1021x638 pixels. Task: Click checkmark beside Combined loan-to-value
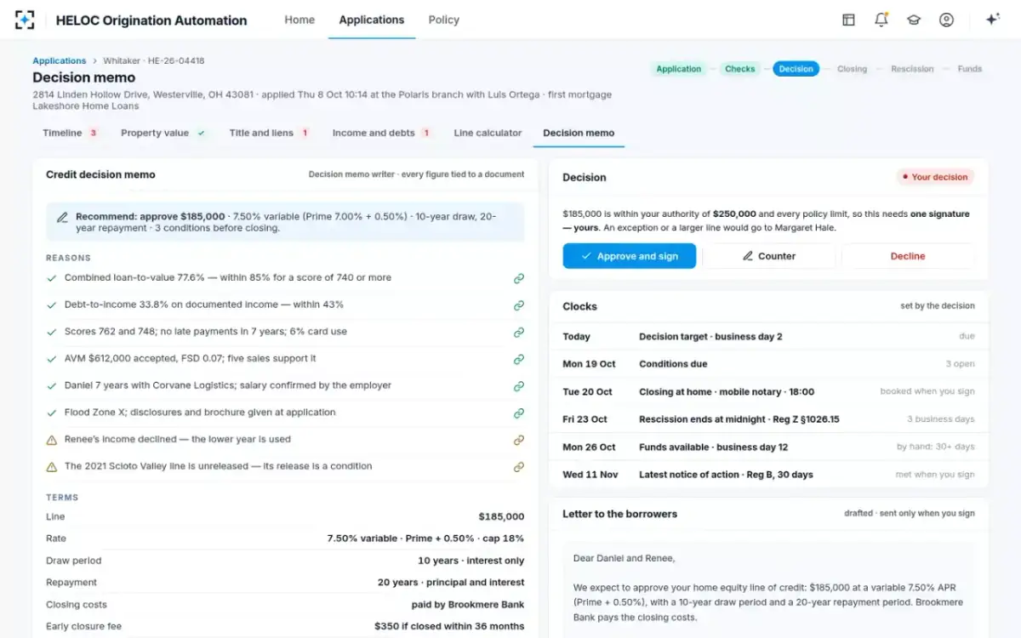point(52,278)
